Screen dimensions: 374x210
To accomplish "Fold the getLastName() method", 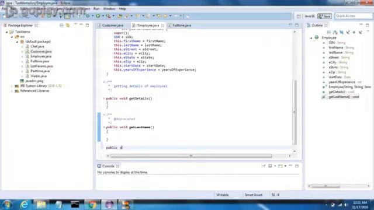I will [x=104, y=127].
